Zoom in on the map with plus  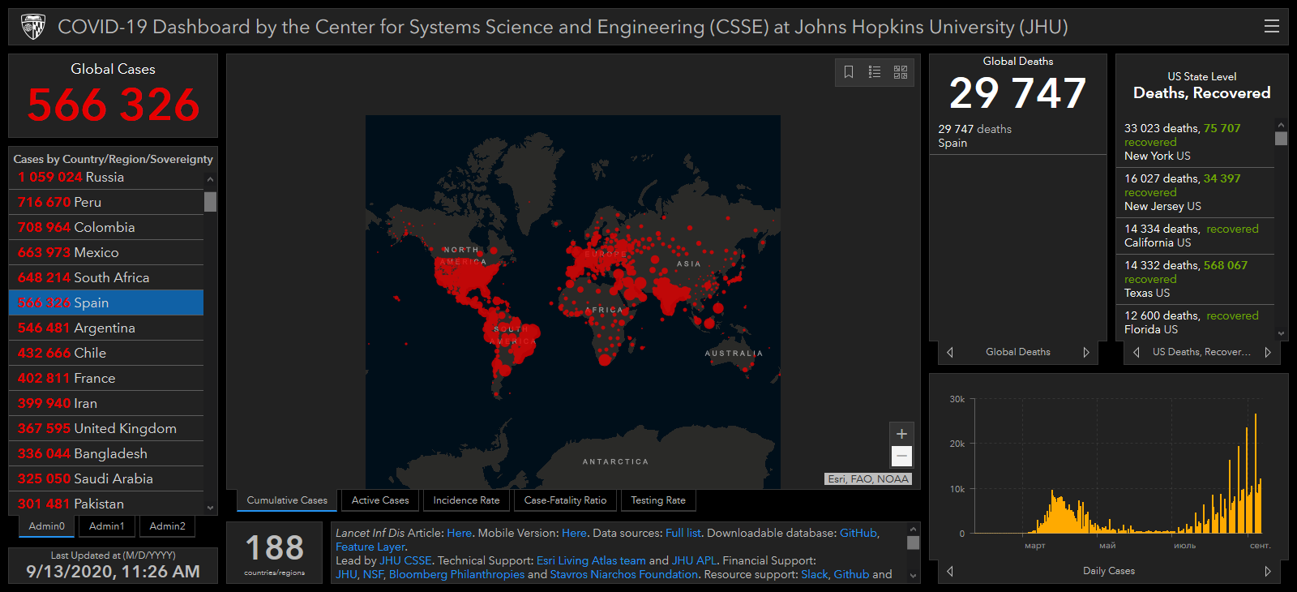coord(901,434)
